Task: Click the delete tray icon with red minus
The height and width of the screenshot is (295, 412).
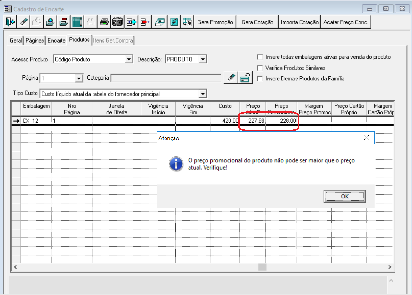Action: pyautogui.click(x=64, y=22)
